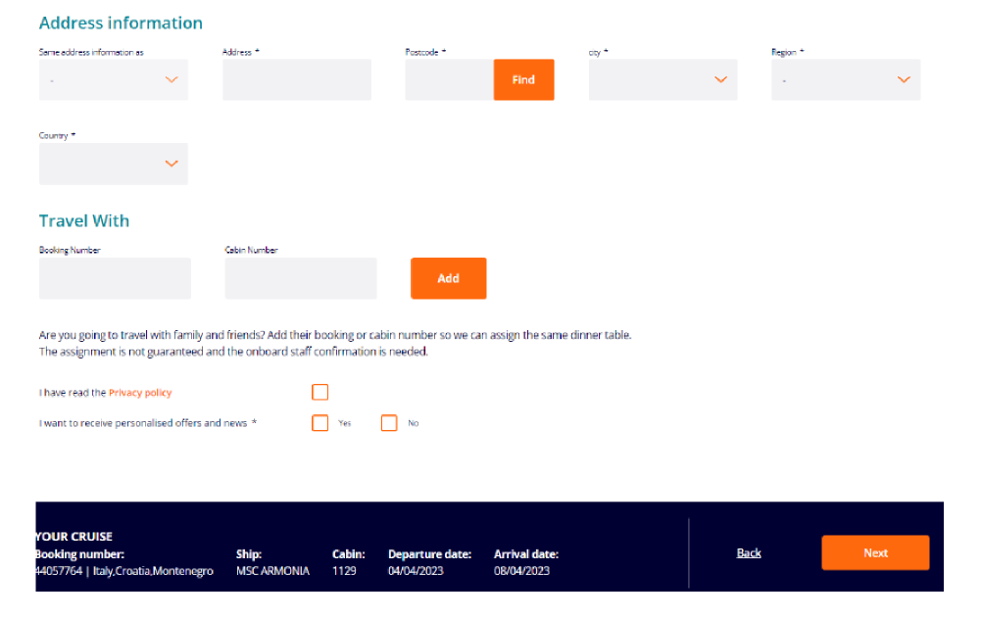
Task: Click into the Postcode field
Action: click(x=449, y=80)
